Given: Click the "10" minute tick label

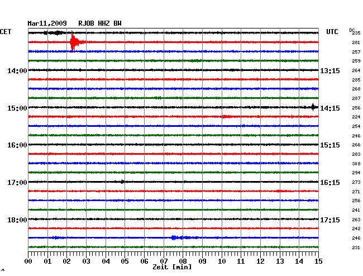Looking at the screenshot, I should (x=222, y=261).
